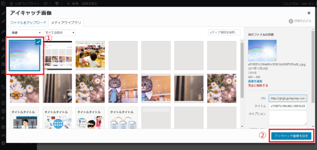Viewport: 317px width, 150px height.
Task: Select the media library screenshot thumbnail
Action: [57, 55]
